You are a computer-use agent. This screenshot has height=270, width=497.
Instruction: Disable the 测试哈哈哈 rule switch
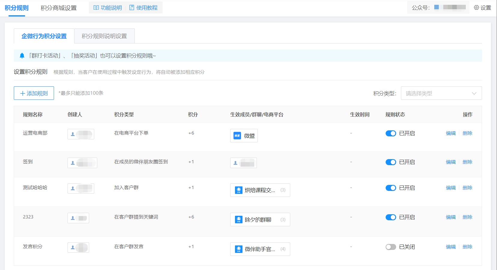[x=391, y=188]
